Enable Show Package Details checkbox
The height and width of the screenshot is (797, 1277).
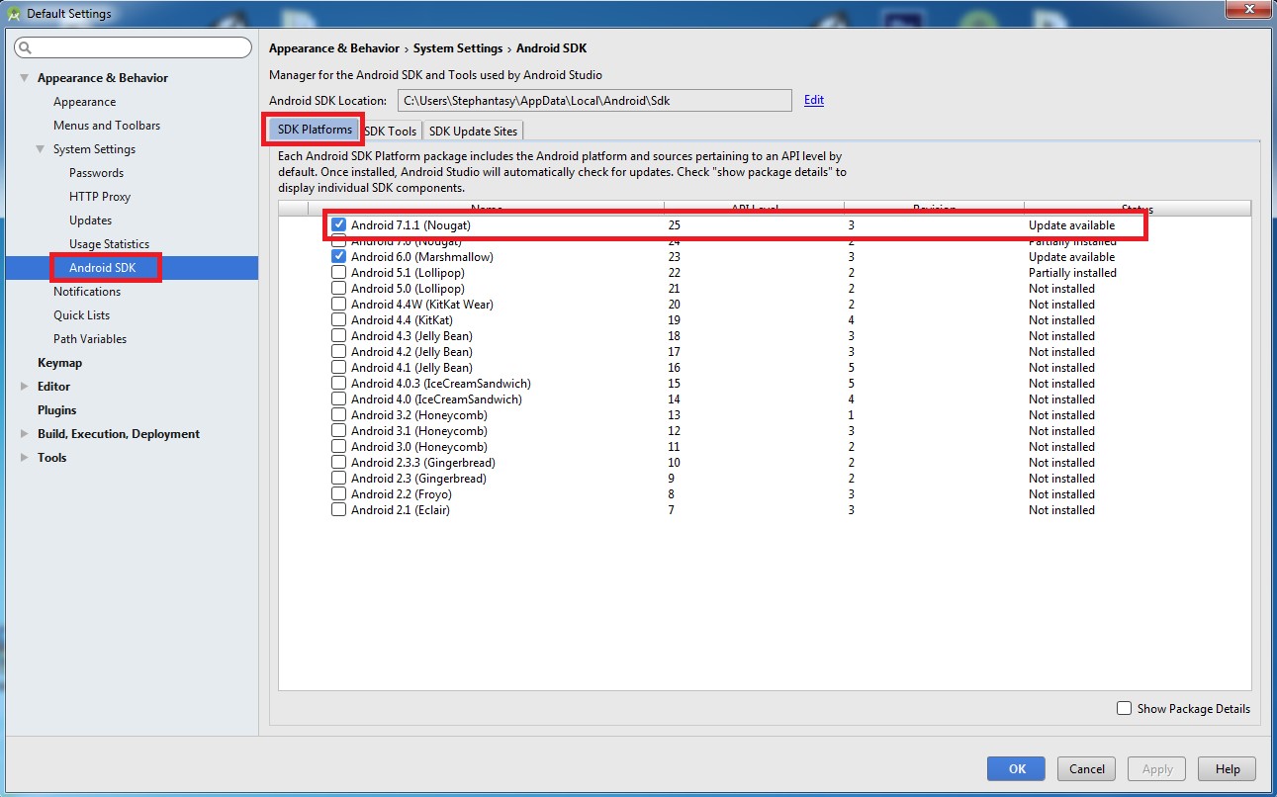(x=1124, y=708)
